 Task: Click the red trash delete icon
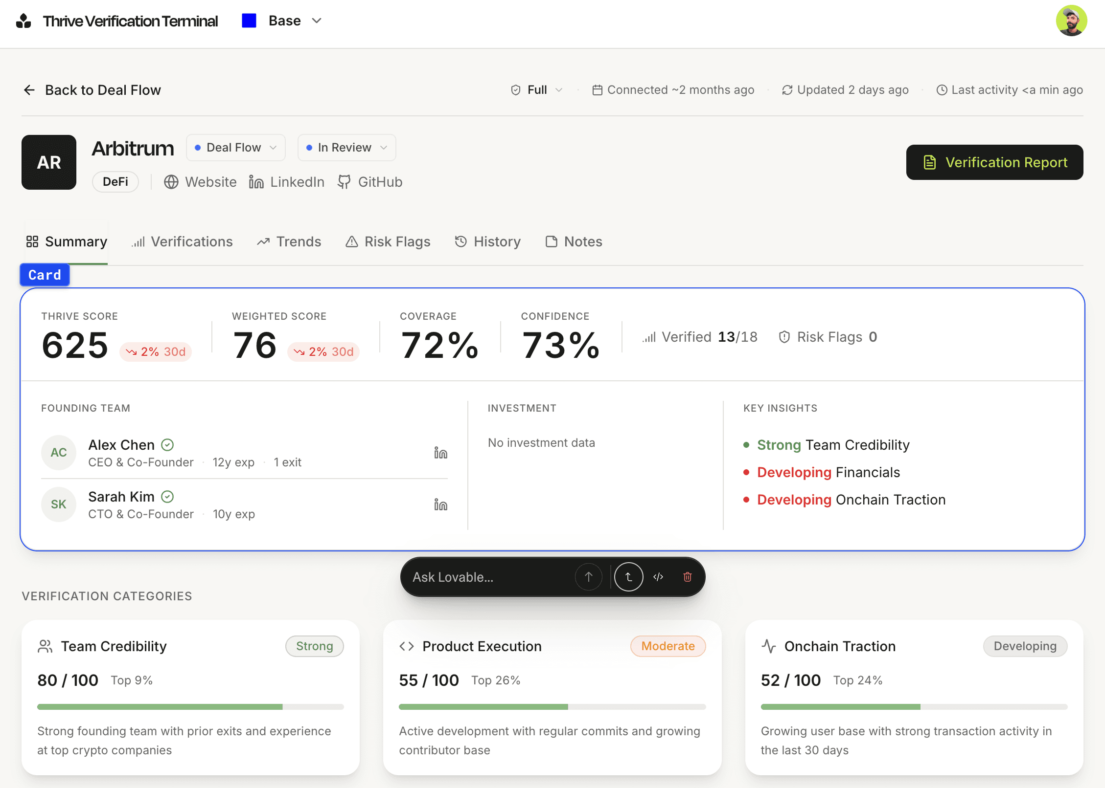(x=688, y=577)
